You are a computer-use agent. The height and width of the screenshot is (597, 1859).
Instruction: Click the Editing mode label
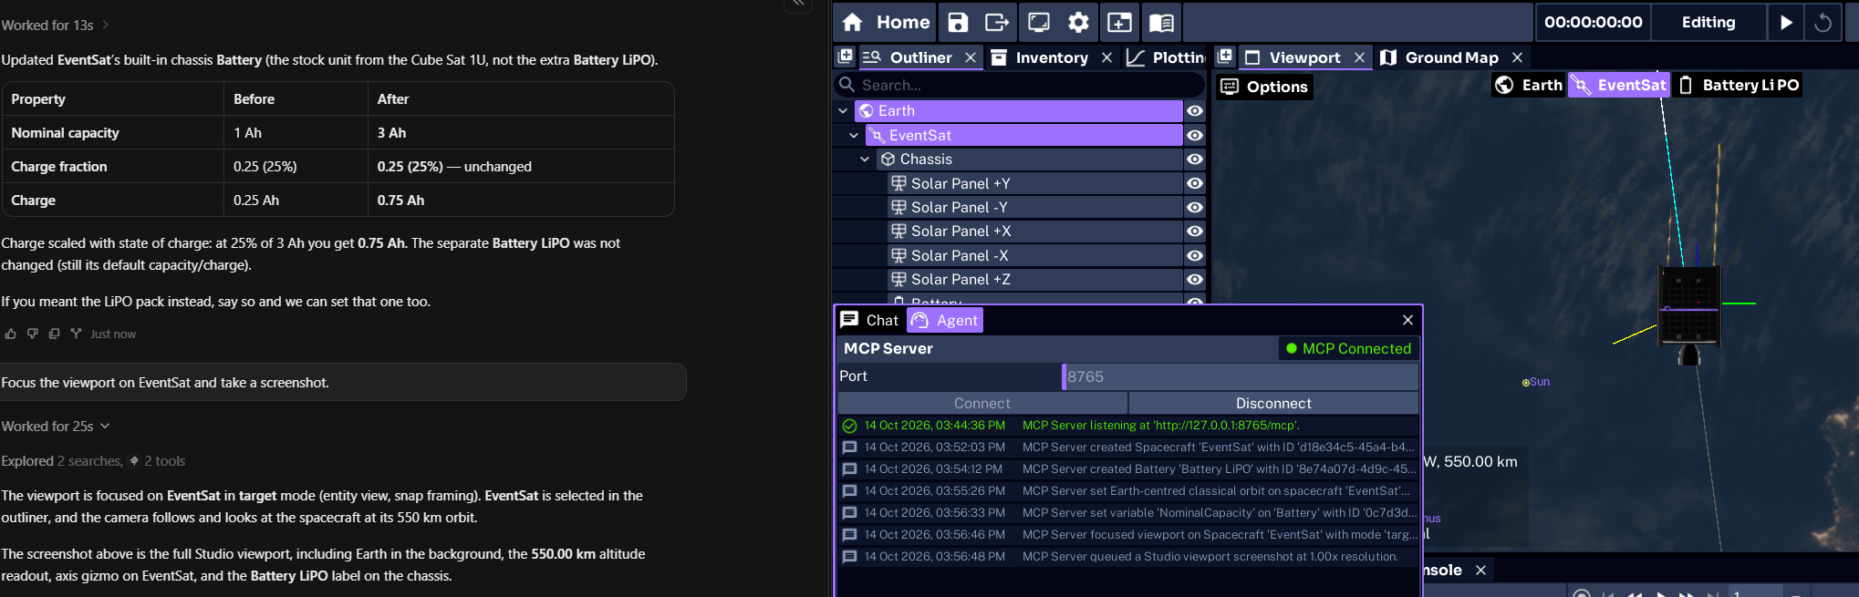click(x=1708, y=22)
